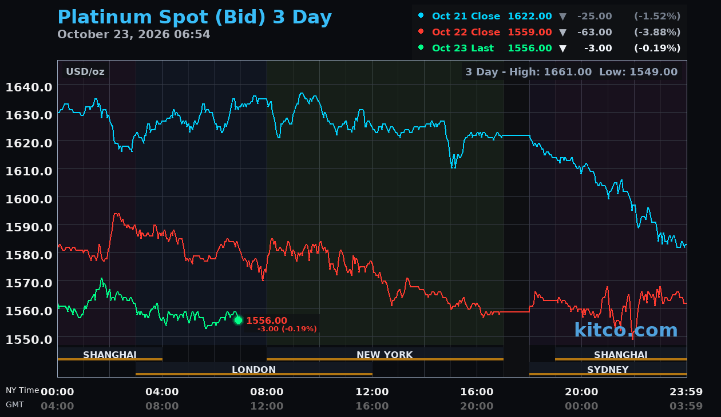Click the NY time 08:00 tick label
Screen dimensions: 721x417
click(x=267, y=392)
